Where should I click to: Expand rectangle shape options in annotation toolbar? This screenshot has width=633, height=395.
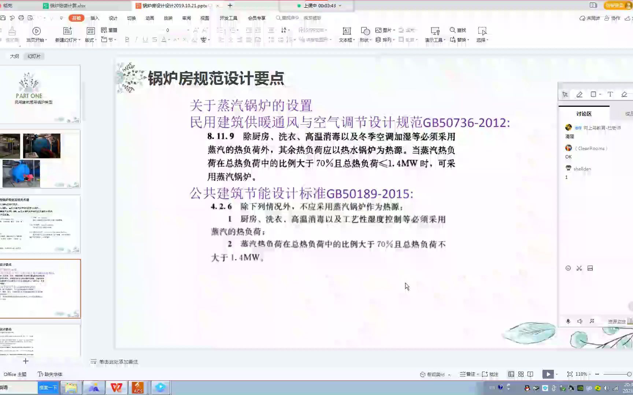(600, 94)
